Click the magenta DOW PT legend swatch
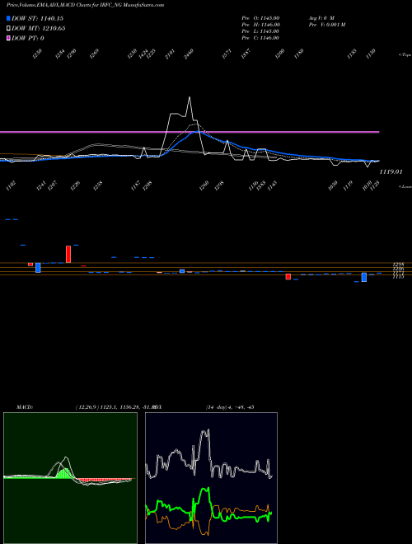 click(8, 38)
